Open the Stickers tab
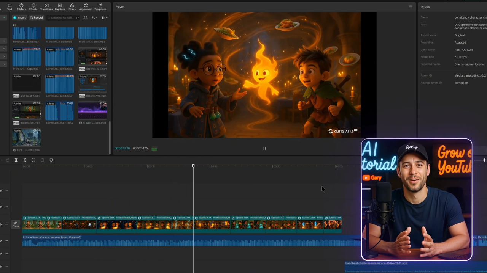 21,7
